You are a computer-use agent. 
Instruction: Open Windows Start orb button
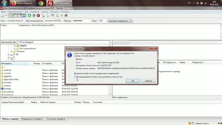[x=4, y=3]
